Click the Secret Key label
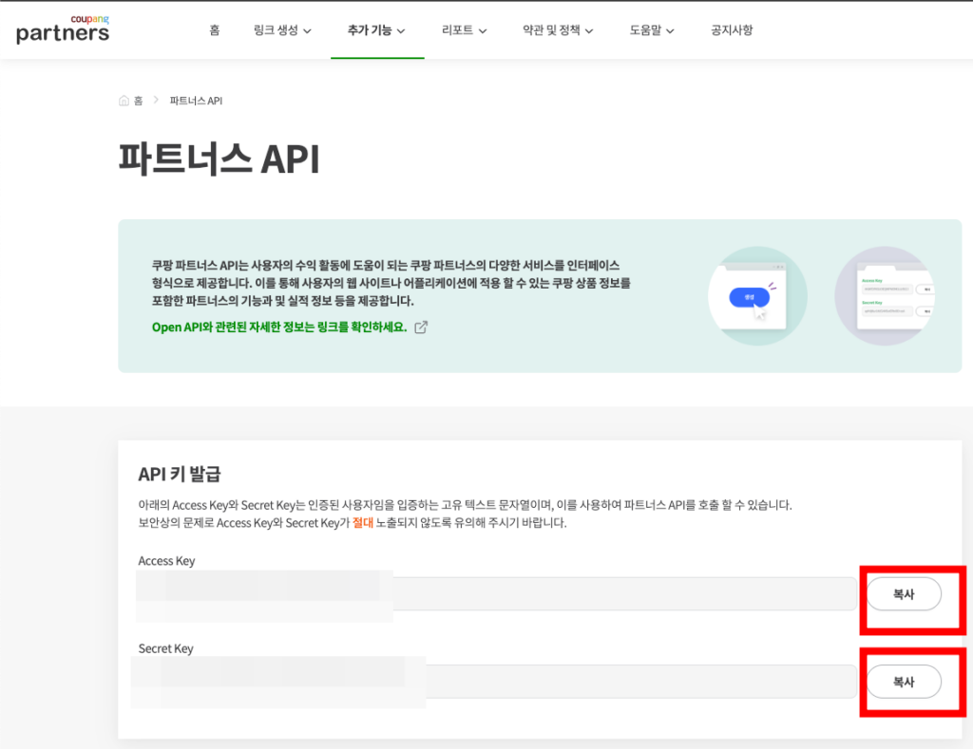Image resolution: width=973 pixels, height=749 pixels. (x=165, y=648)
